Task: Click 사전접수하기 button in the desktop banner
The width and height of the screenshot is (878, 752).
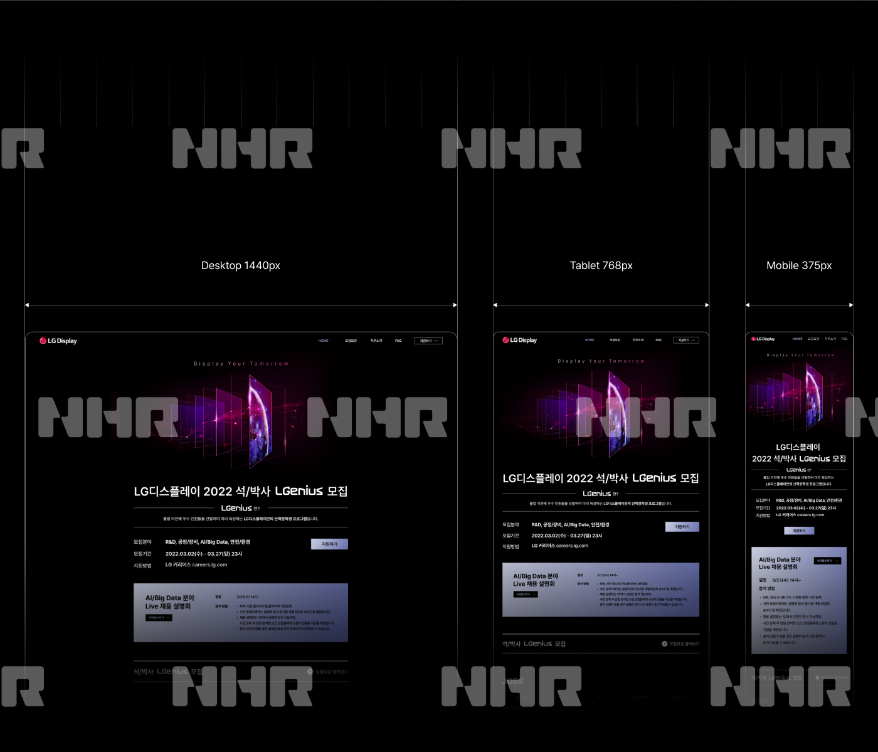Action: tap(159, 618)
